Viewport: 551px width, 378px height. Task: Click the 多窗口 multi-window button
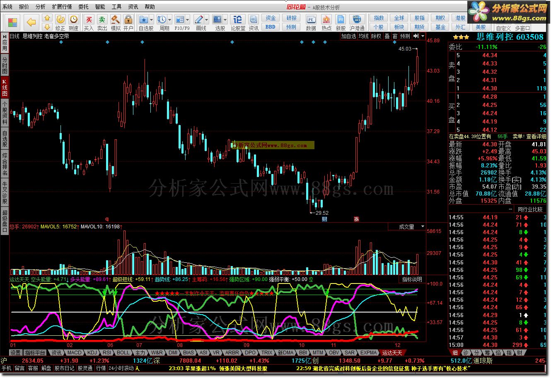522,28
